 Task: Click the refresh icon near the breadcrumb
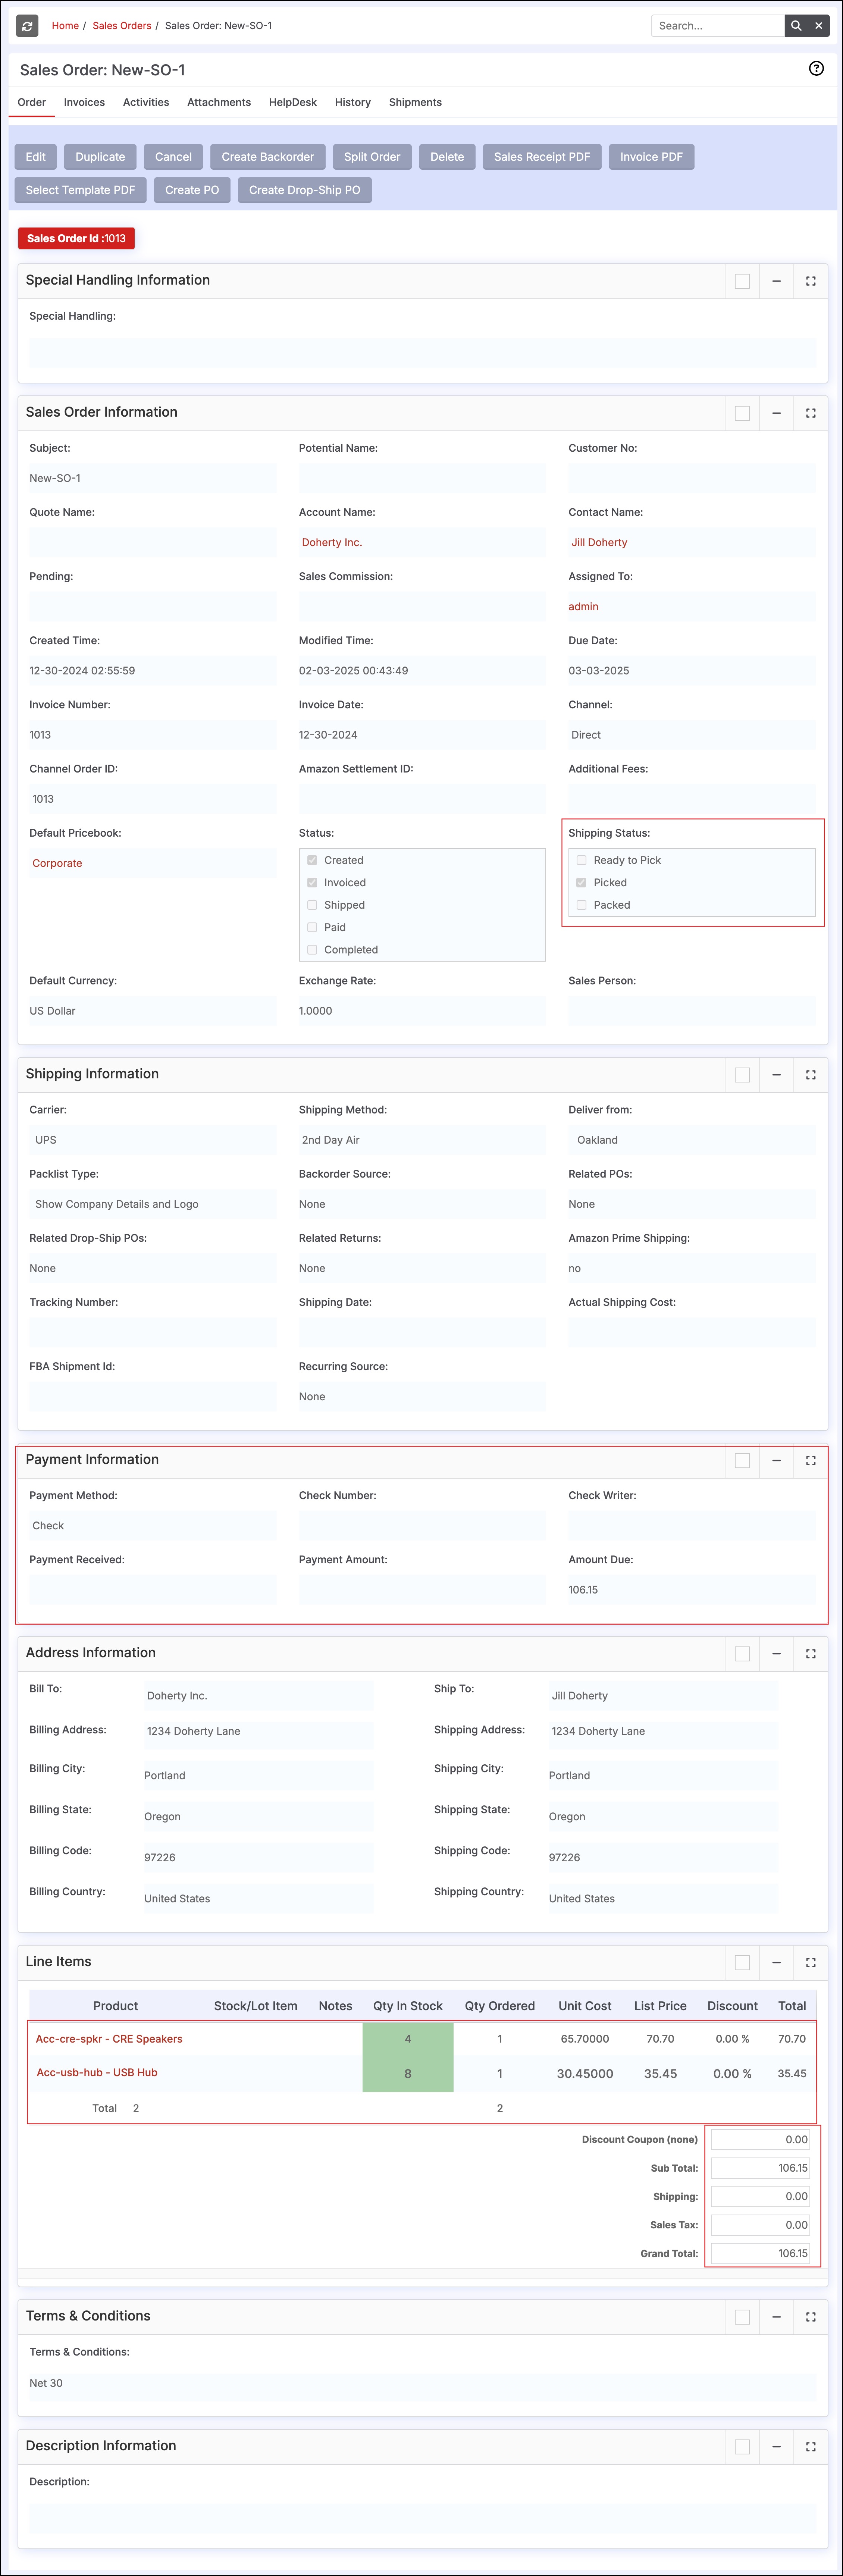pyautogui.click(x=27, y=26)
